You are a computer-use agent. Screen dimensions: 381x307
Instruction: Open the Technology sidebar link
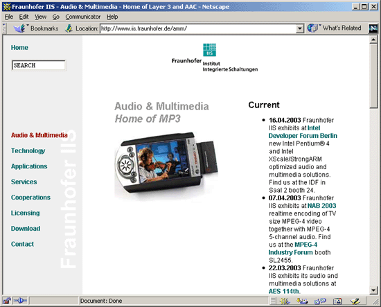[28, 150]
